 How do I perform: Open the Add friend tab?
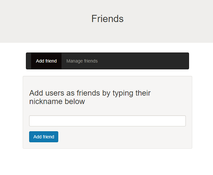(x=46, y=61)
